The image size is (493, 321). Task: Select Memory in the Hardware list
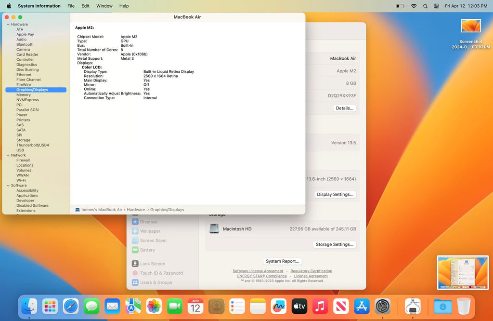coord(23,94)
